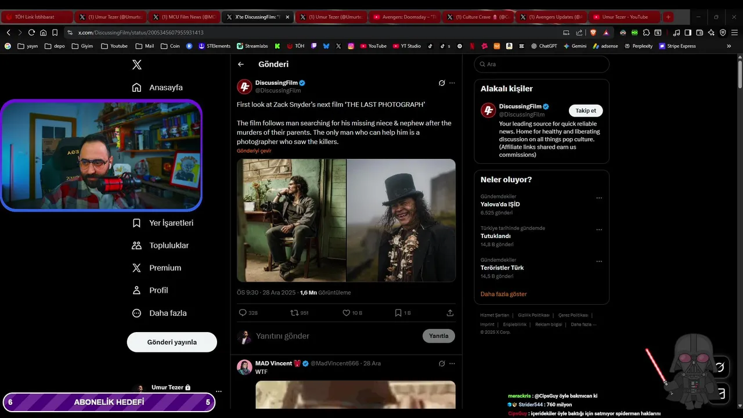The image size is (743, 418).
Task: Open more options on DiscussingFilm post
Action: [x=452, y=83]
